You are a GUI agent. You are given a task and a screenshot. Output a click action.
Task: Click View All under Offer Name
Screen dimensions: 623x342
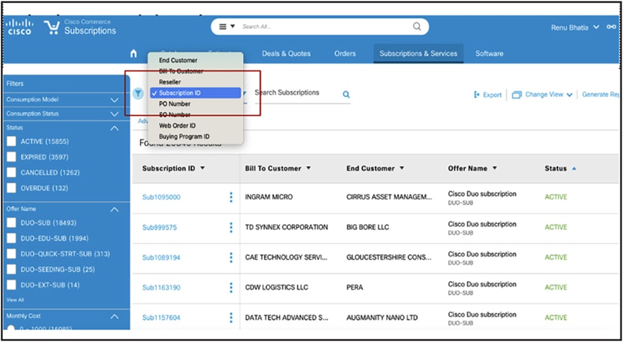[x=15, y=300]
